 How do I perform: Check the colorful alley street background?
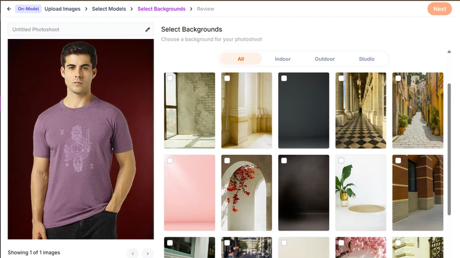point(398,79)
